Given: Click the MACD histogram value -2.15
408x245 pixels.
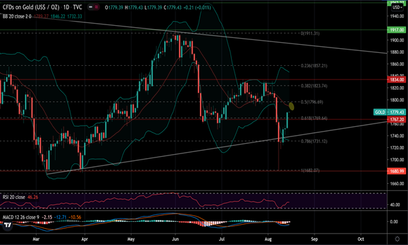Looking at the screenshot, I should (47, 217).
